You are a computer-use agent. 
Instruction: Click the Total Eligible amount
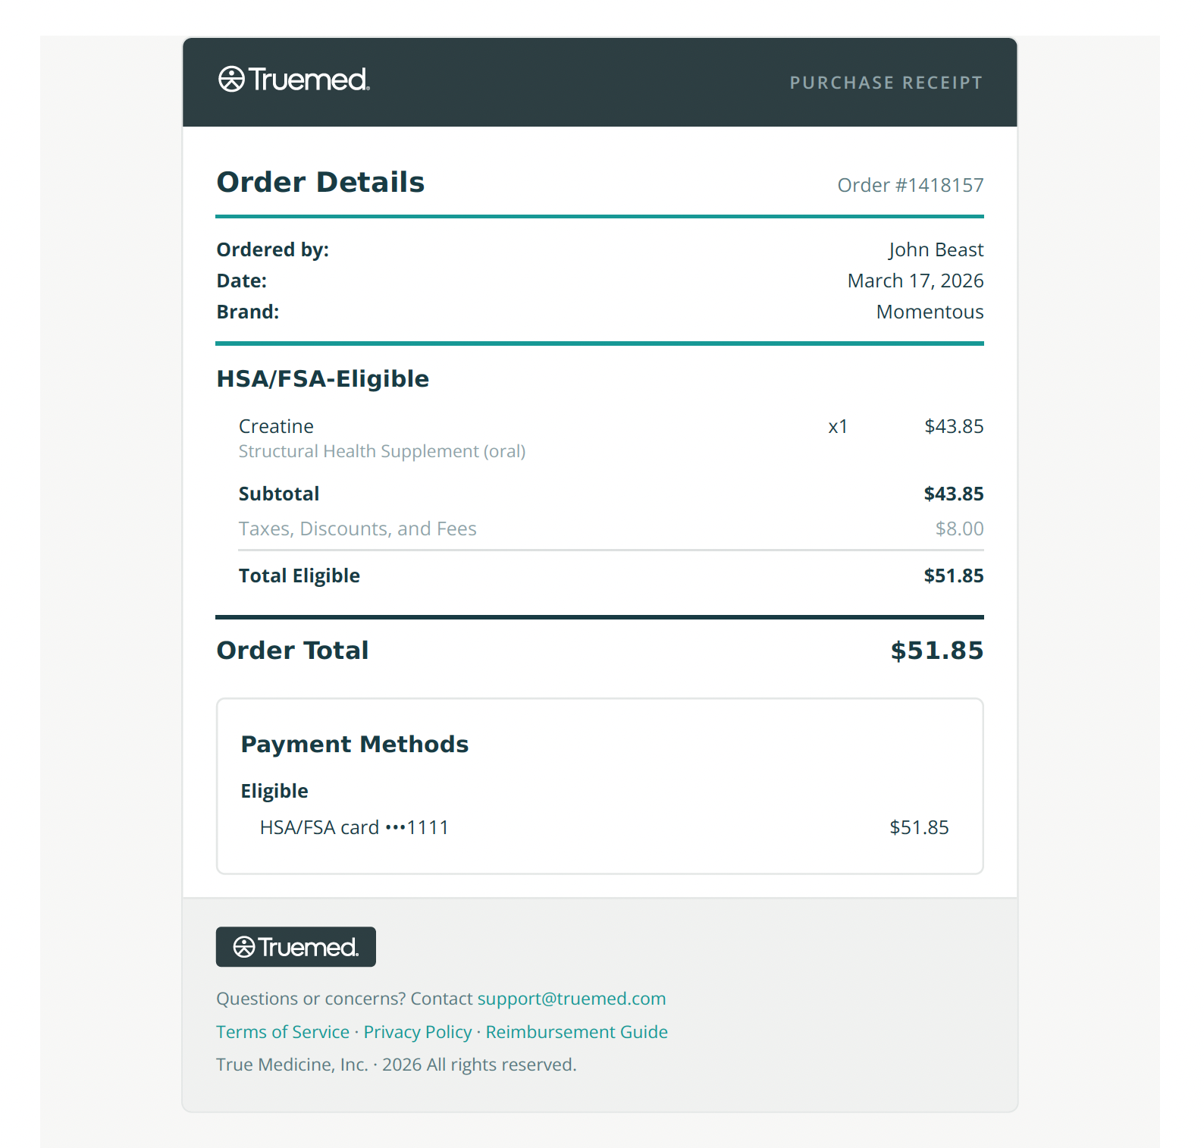953,576
